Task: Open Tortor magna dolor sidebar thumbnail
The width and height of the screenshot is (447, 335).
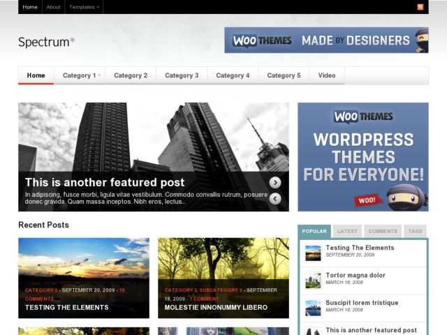Action: [313, 281]
